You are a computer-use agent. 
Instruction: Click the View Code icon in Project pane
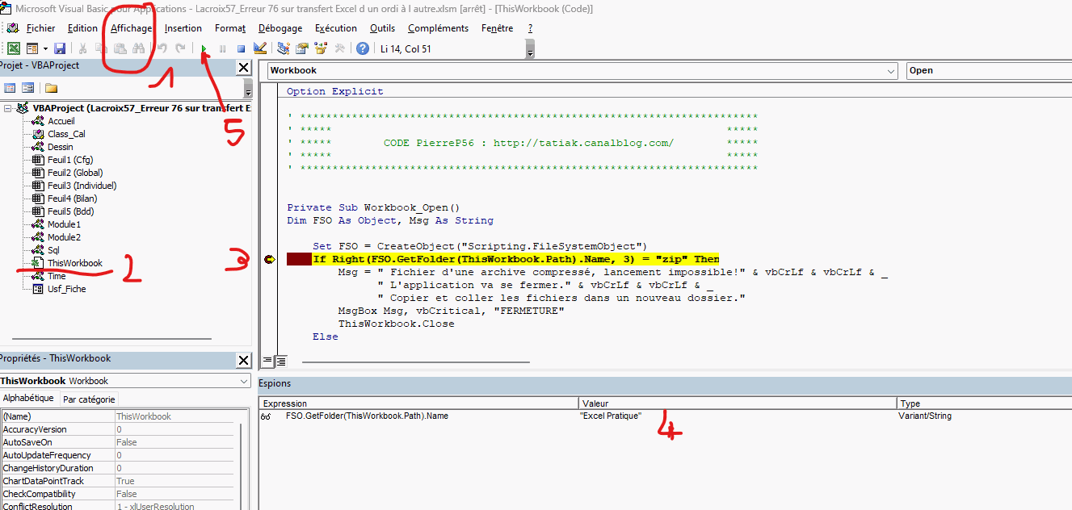pyautogui.click(x=11, y=88)
